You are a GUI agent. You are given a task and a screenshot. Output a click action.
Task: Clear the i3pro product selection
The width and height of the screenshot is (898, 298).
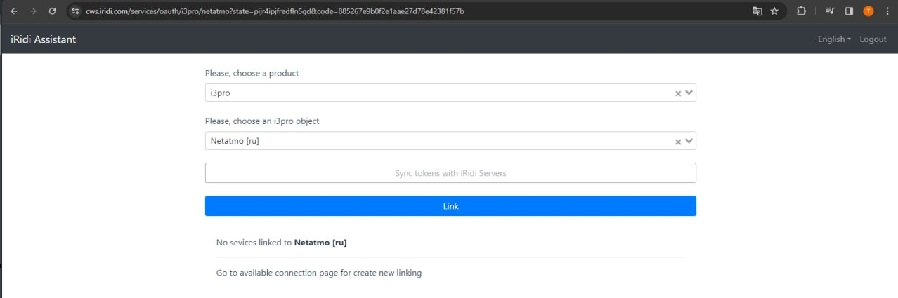click(678, 93)
